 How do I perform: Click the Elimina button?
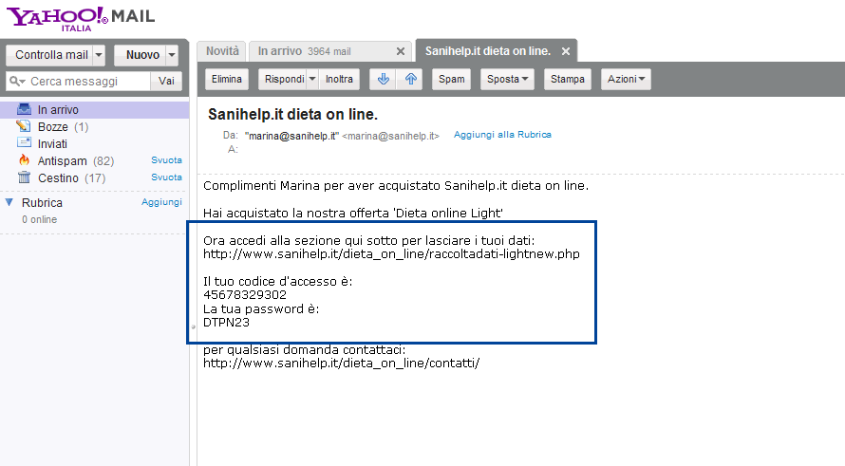226,79
